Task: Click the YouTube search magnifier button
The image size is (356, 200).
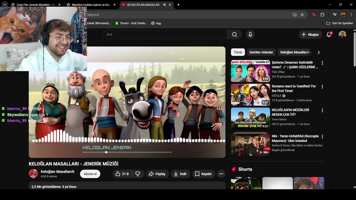Action: 234,34
